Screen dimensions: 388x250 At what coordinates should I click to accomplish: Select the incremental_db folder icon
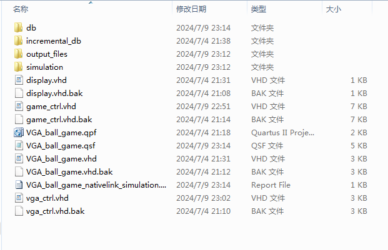pos(19,41)
